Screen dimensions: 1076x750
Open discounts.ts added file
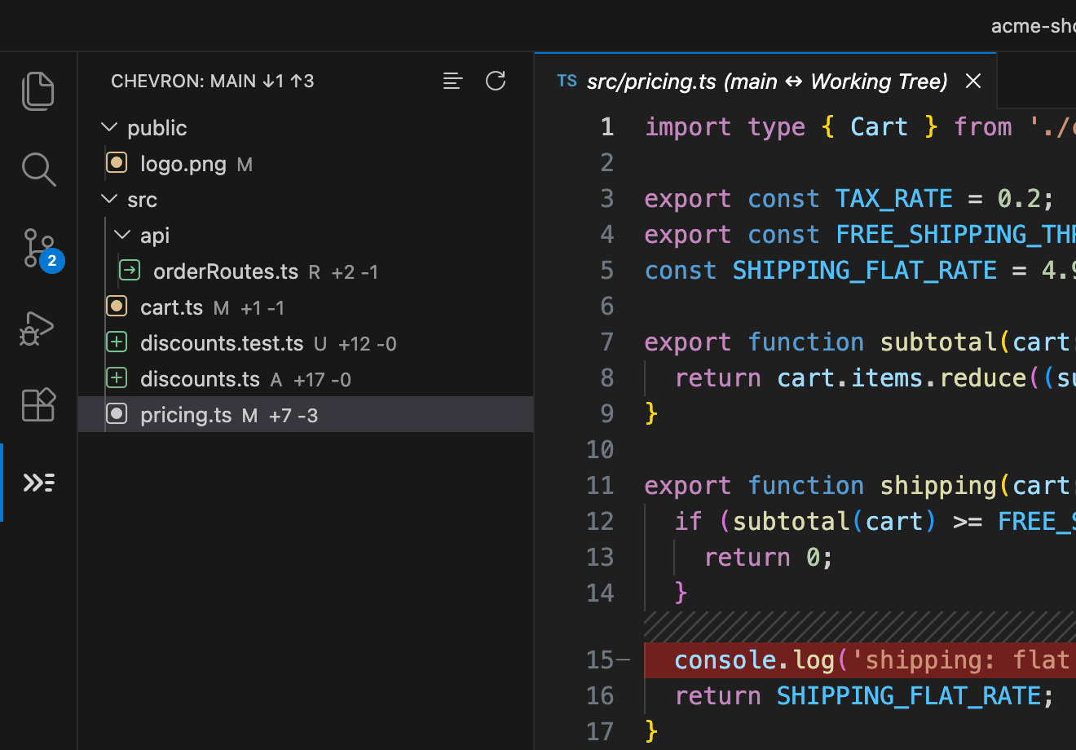[306, 379]
